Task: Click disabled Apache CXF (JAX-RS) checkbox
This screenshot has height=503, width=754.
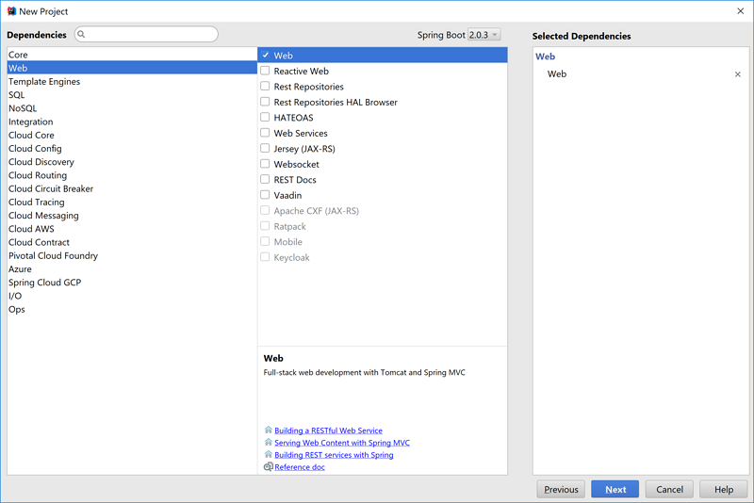Action: click(265, 210)
